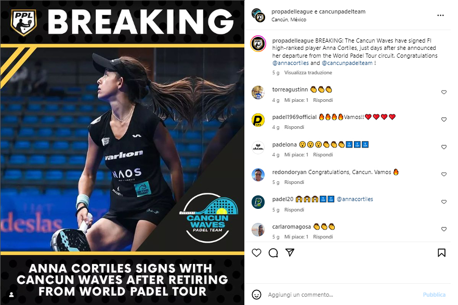Like padel1969official's comment heart
The image size is (458, 305).
443,120
